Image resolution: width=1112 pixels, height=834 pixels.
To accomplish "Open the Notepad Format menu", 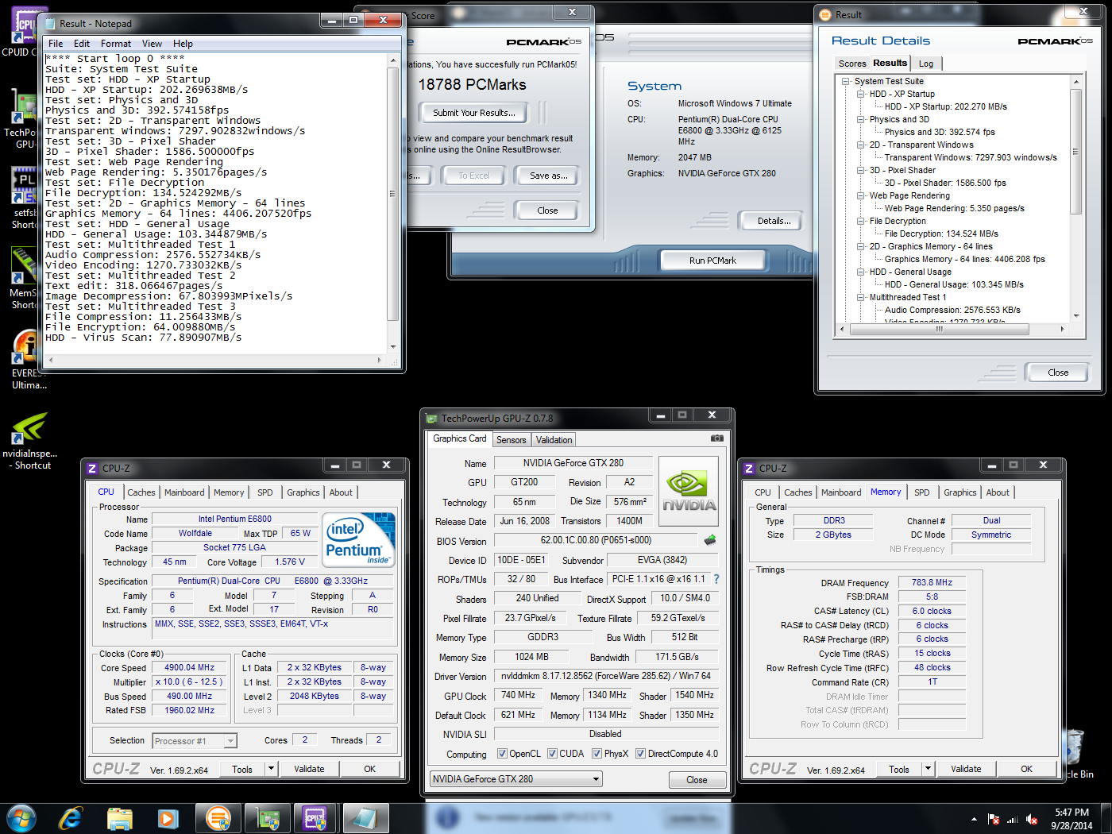I will click(x=116, y=44).
